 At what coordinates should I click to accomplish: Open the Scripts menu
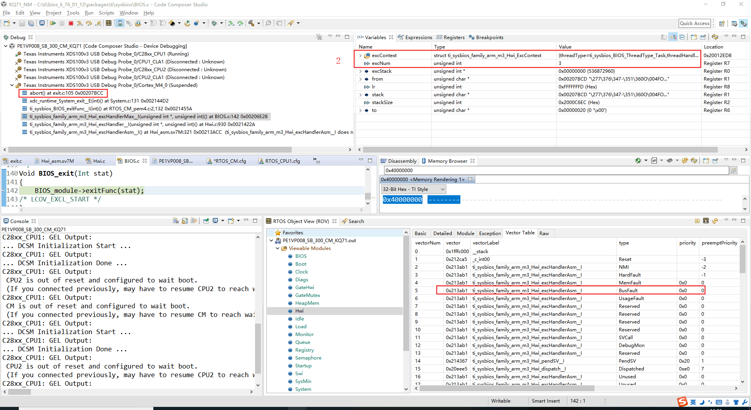(106, 13)
